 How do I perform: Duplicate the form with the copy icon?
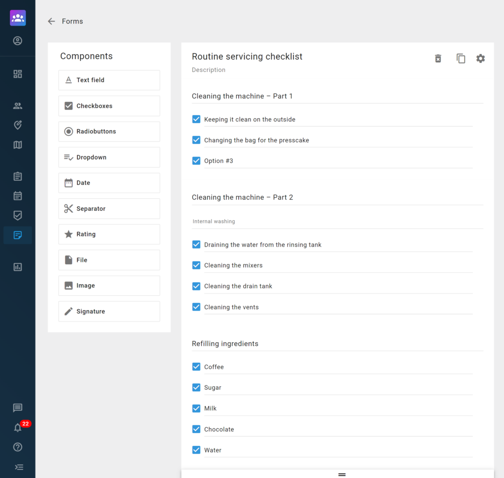461,59
